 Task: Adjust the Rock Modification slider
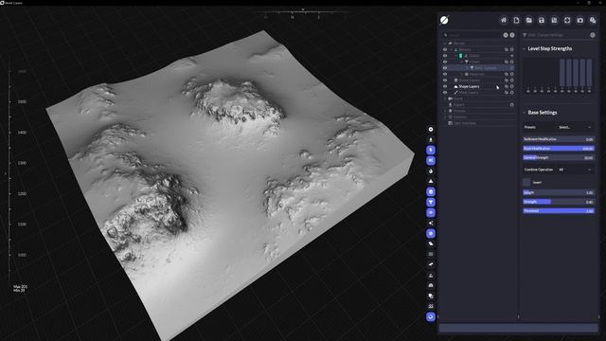tap(559, 149)
